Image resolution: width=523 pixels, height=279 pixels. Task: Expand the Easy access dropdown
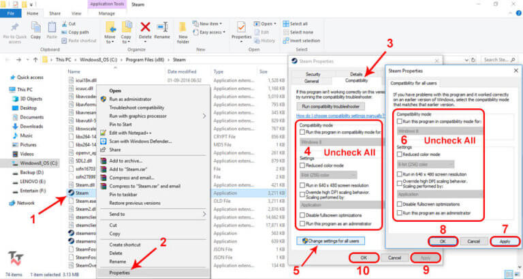209,33
